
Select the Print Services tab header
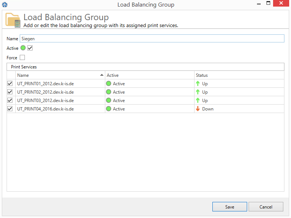[24, 67]
